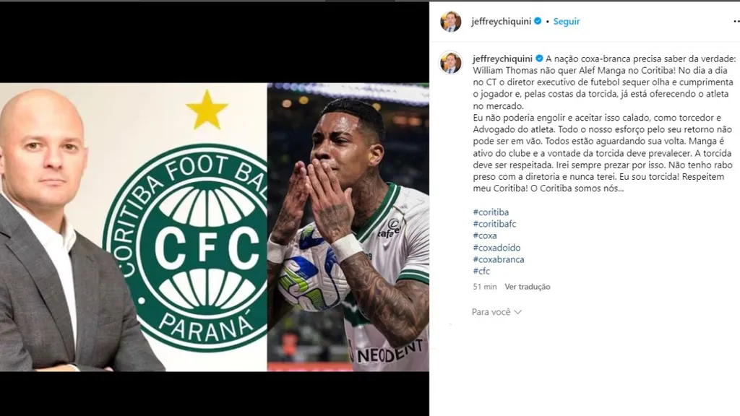The width and height of the screenshot is (740, 416).
Task: Click the chevron next to Para você
Action: point(517,312)
